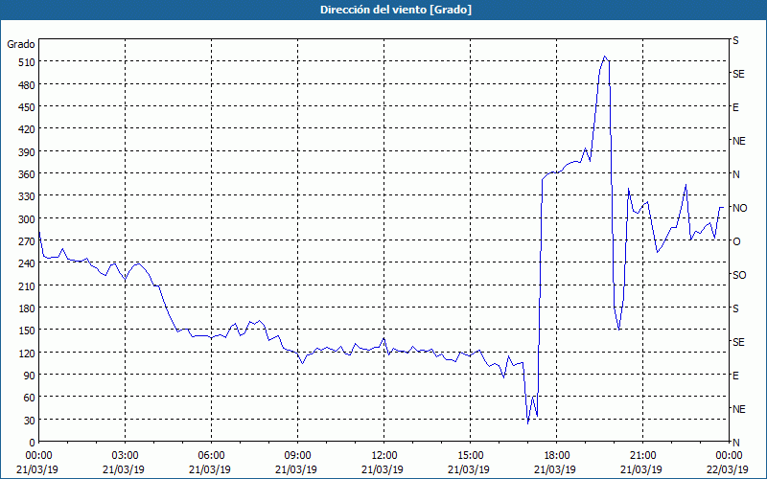The image size is (767, 479).
Task: Click the 'NO' compass label on the right axis
Action: (x=739, y=208)
